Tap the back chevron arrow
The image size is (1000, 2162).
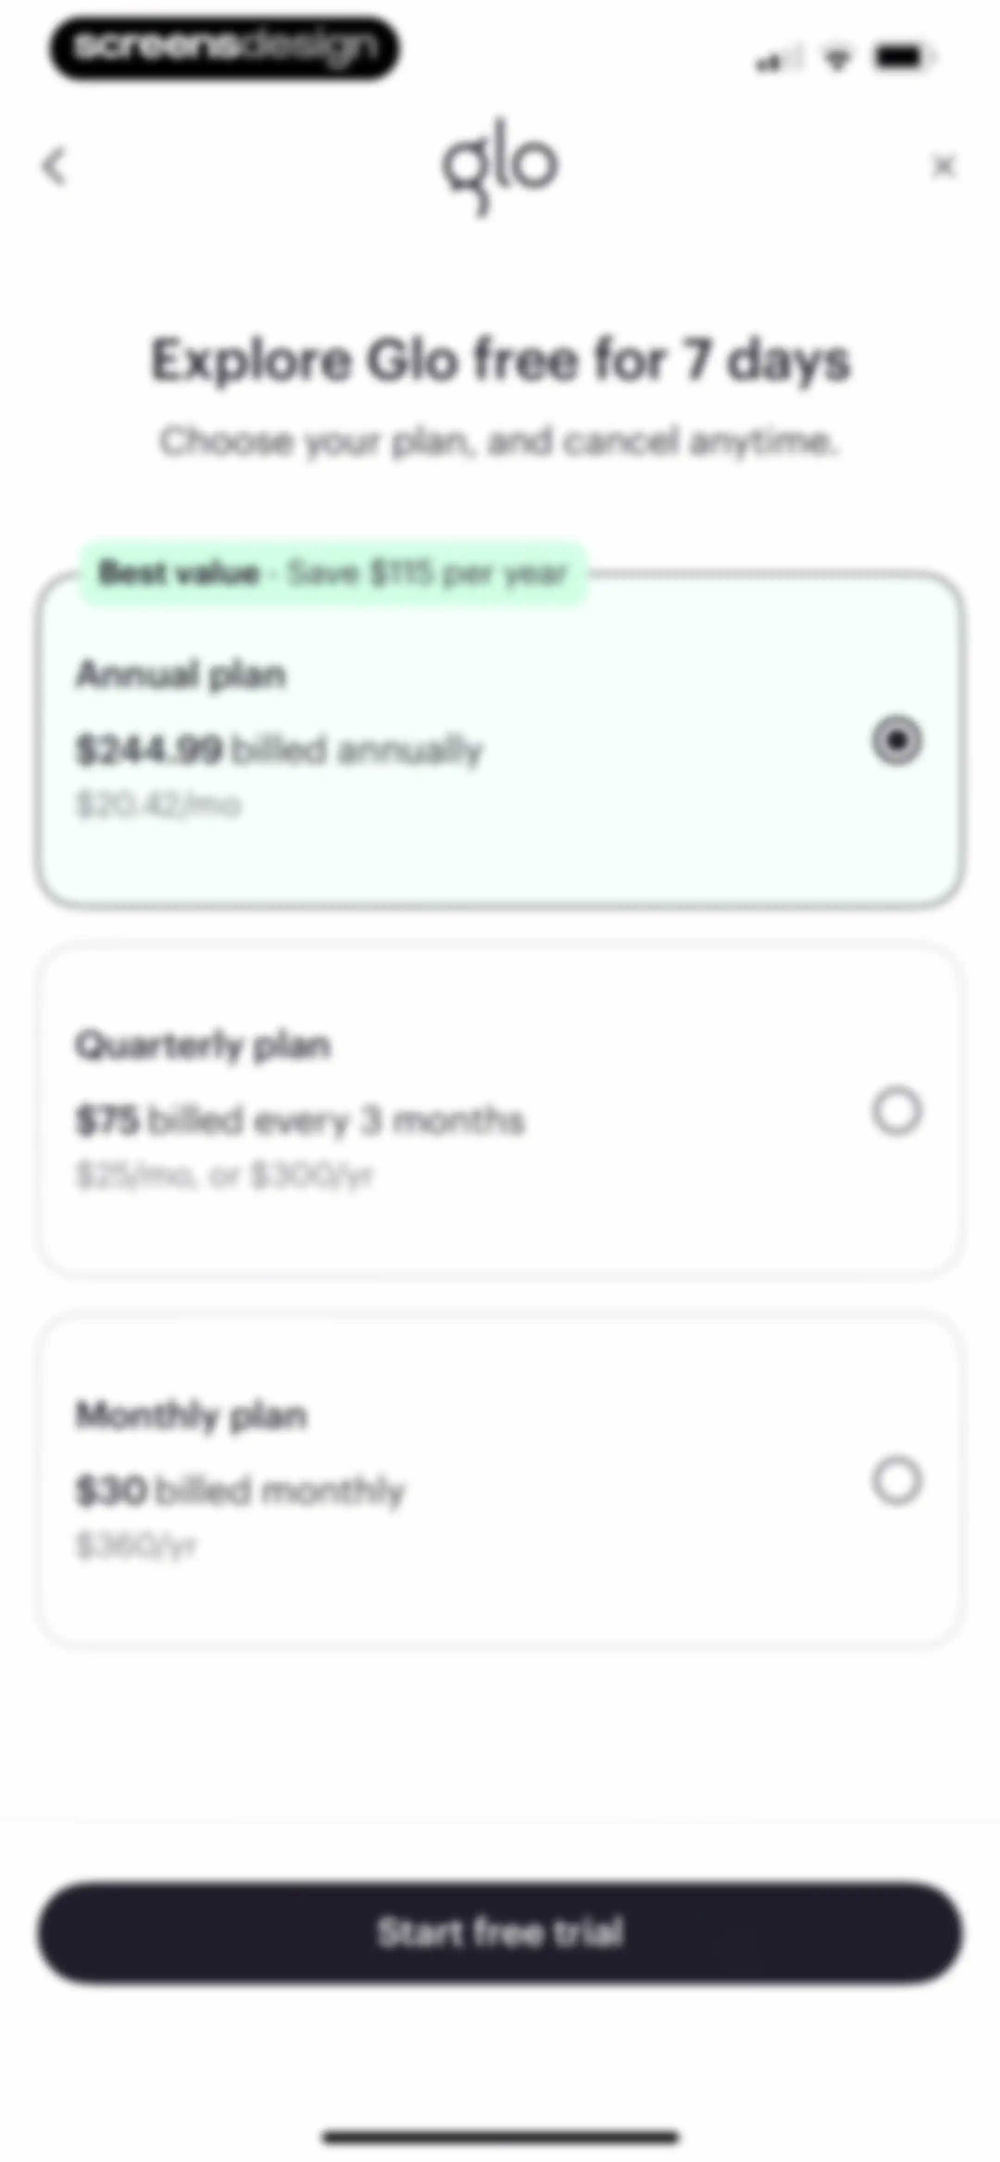pyautogui.click(x=55, y=166)
